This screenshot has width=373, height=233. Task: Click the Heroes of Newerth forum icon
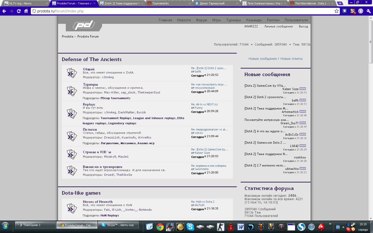(x=72, y=208)
